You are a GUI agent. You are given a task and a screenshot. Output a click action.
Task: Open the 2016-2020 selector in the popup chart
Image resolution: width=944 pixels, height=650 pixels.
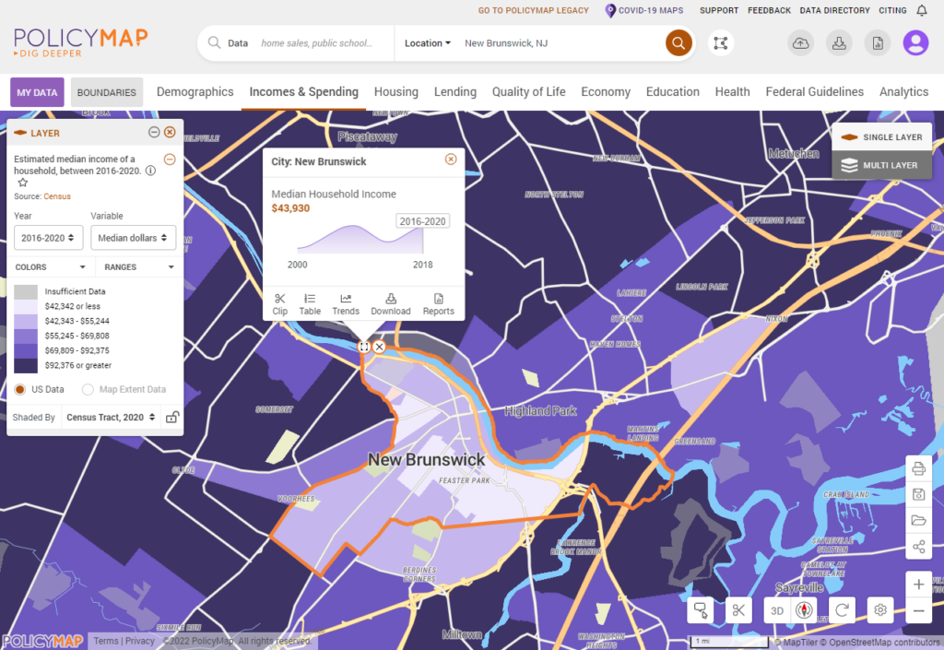click(422, 221)
